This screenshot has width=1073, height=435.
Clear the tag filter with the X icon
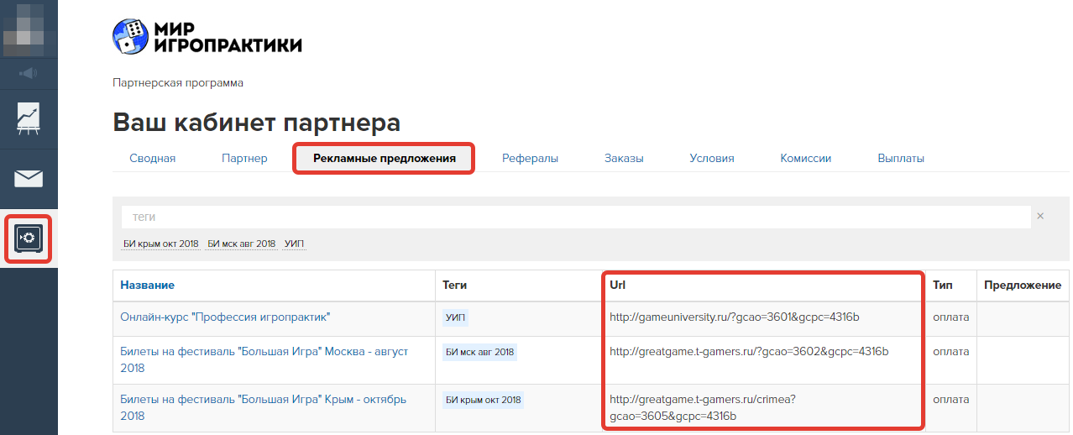coord(1040,217)
